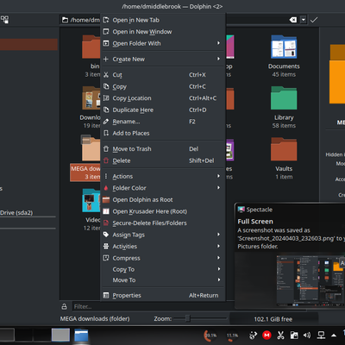
Task: Choose Open in New Tab
Action: pyautogui.click(x=163, y=20)
